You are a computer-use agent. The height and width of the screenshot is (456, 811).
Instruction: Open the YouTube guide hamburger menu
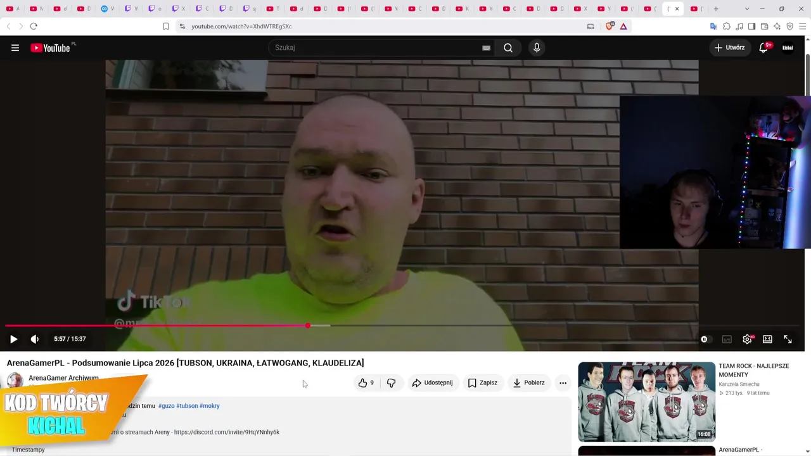click(x=15, y=47)
